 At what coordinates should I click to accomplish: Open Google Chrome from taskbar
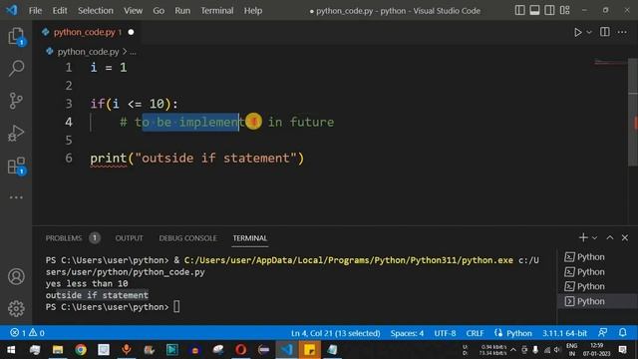coord(81,350)
